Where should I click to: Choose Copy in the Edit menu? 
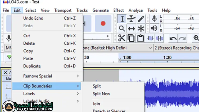[x=47, y=51]
